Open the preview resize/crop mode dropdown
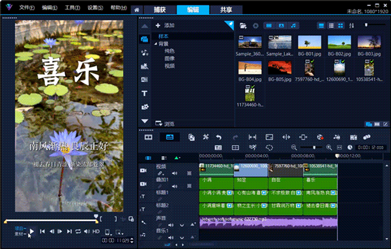 (119, 232)
